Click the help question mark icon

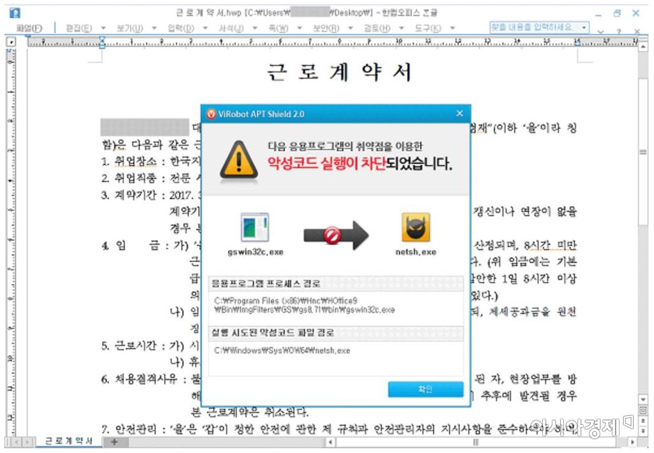(619, 31)
